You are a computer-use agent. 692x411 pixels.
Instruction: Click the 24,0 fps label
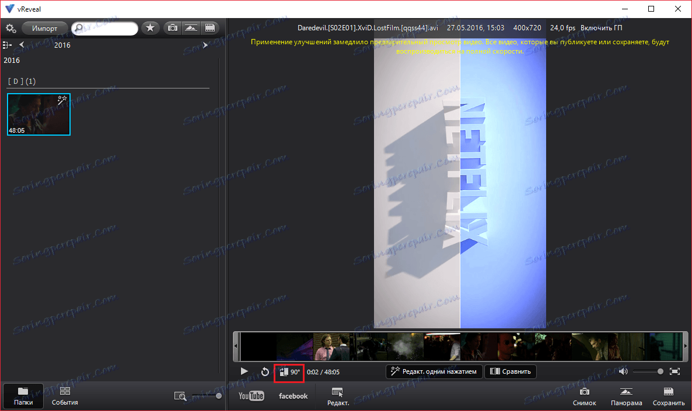[562, 28]
